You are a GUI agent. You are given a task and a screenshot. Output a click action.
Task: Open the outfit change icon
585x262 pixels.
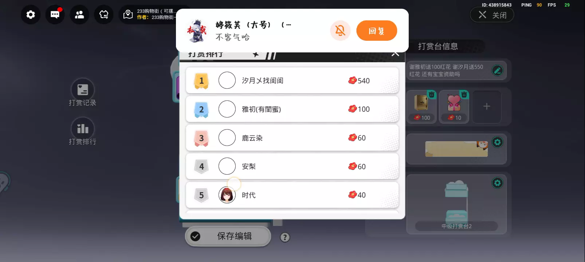104,15
